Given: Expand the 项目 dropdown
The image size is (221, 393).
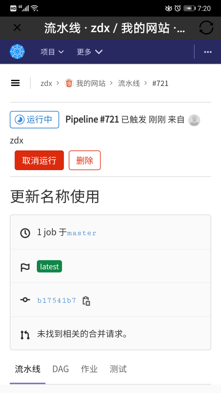Looking at the screenshot, I should pyautogui.click(x=52, y=52).
